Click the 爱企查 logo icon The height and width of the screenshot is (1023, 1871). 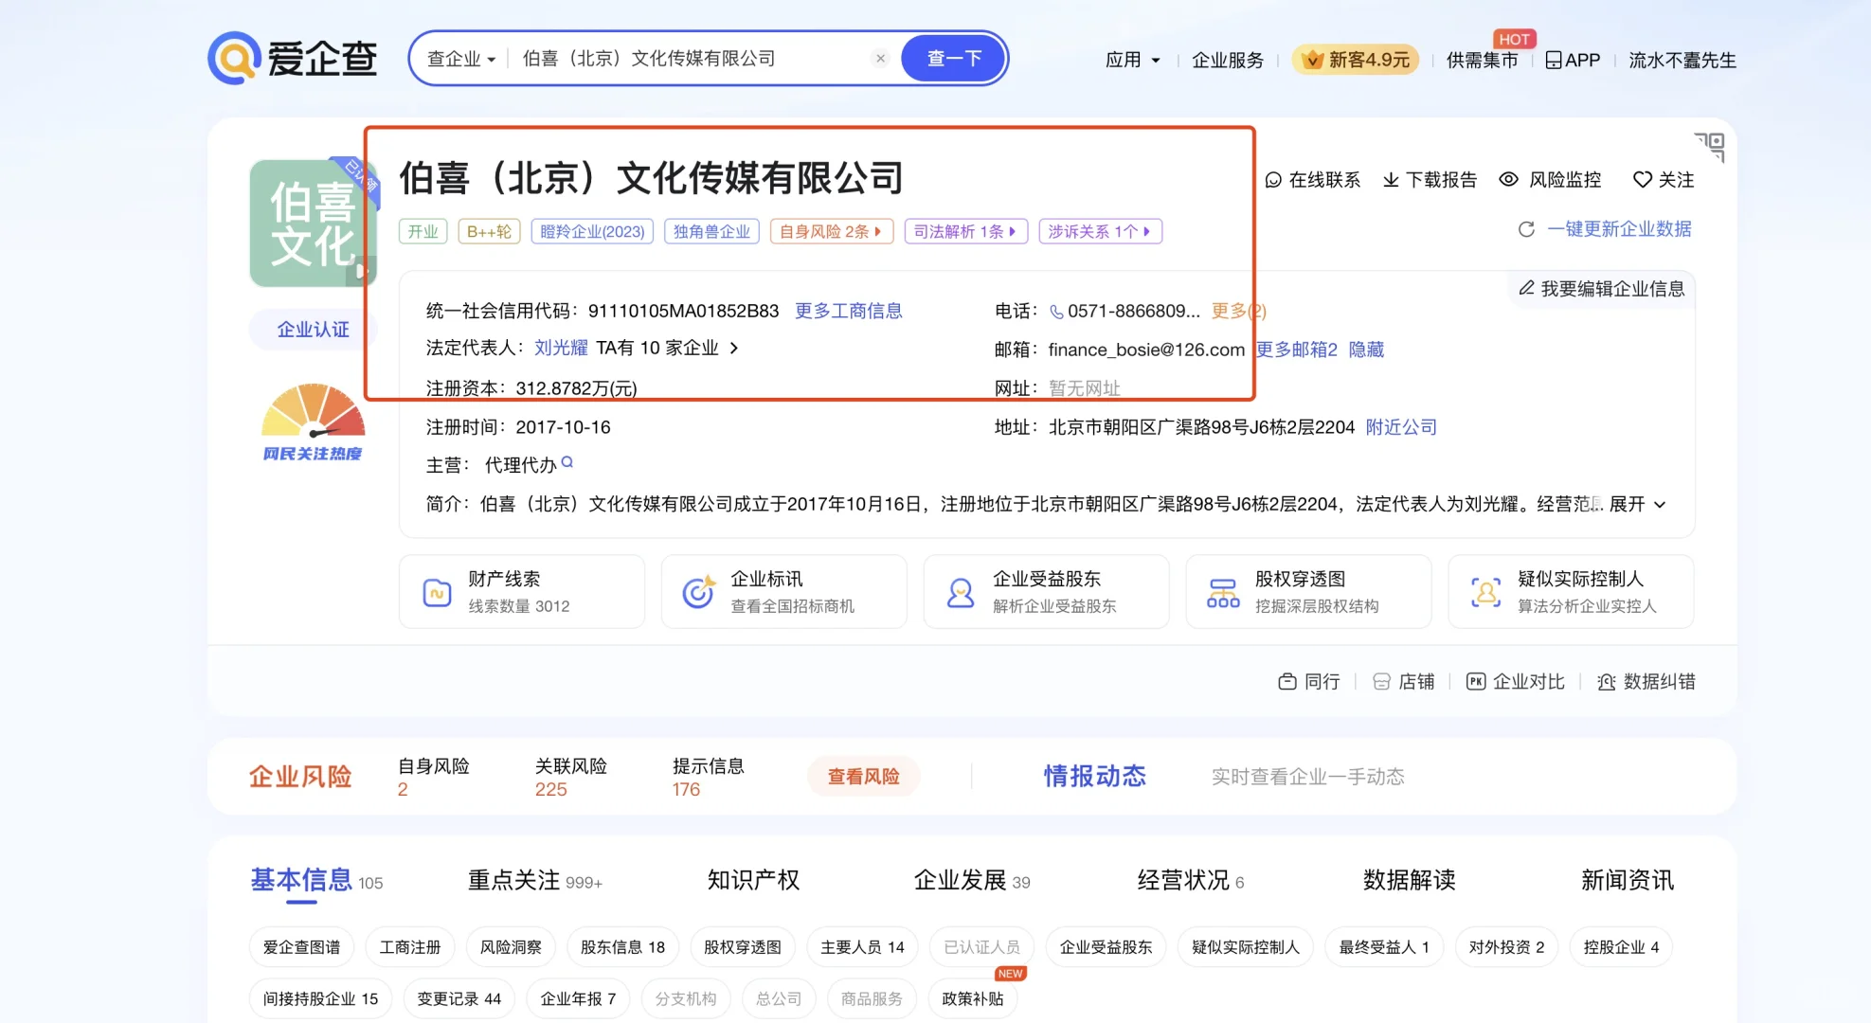(234, 59)
